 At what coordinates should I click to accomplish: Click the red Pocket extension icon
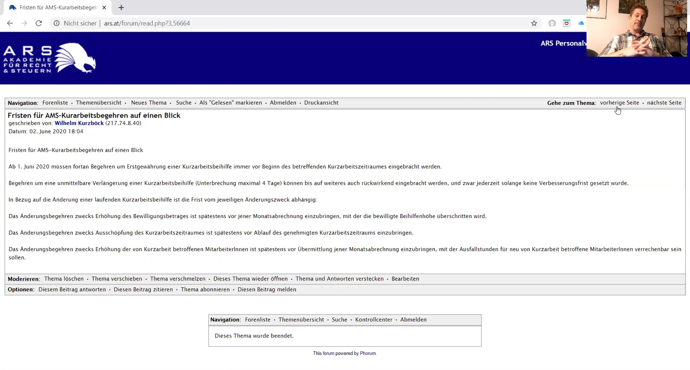[566, 23]
